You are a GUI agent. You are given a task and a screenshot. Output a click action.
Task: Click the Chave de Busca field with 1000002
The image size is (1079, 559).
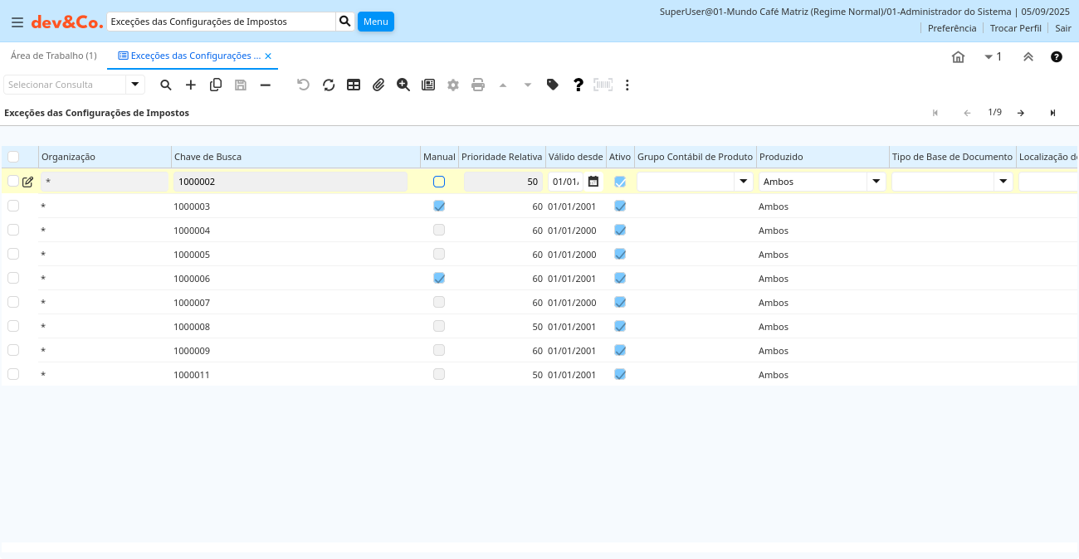click(x=290, y=182)
